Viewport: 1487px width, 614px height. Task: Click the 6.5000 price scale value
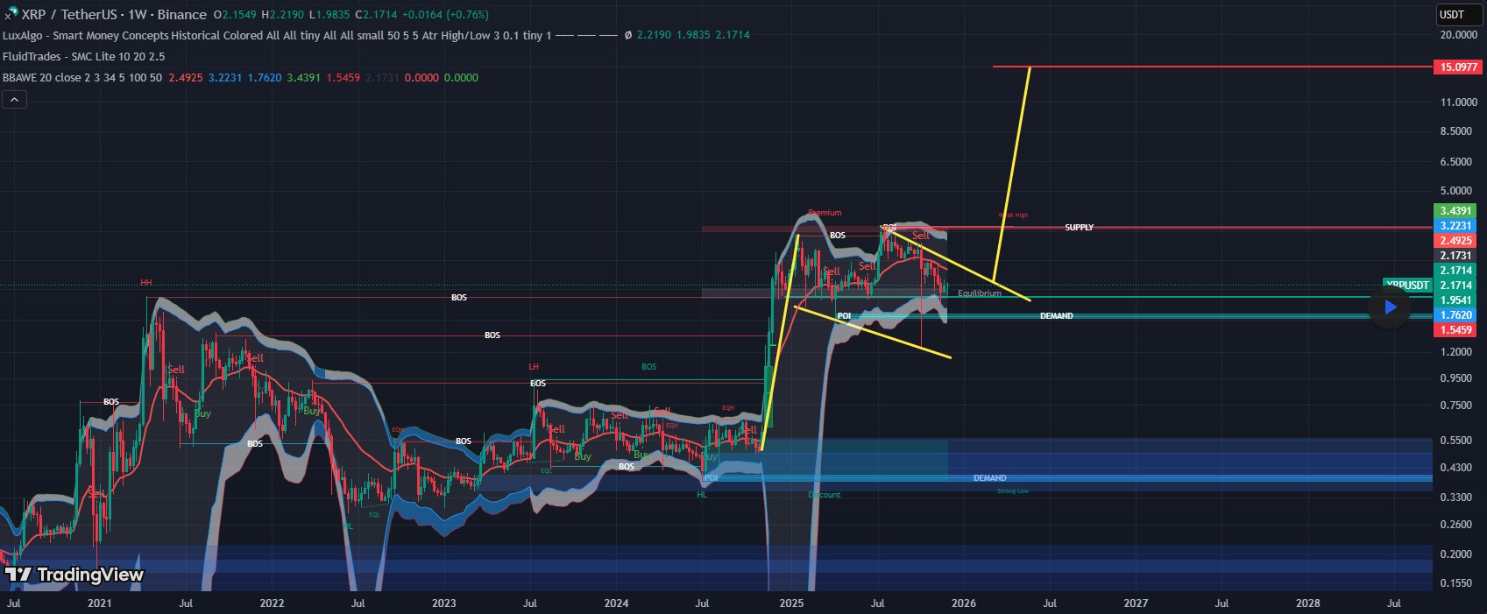click(1456, 162)
